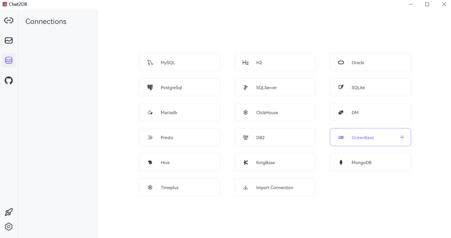Click the rocket icon in sidebar

[x=9, y=212]
